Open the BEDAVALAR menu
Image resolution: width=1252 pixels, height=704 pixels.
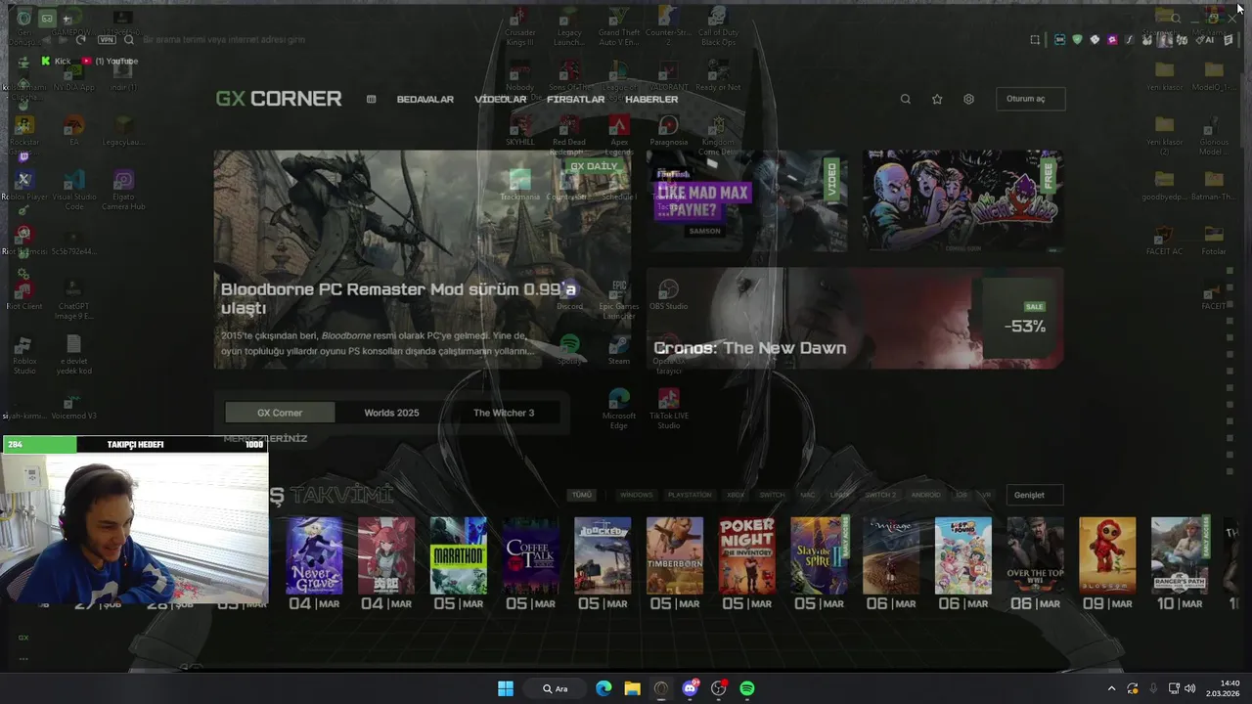[x=425, y=99]
